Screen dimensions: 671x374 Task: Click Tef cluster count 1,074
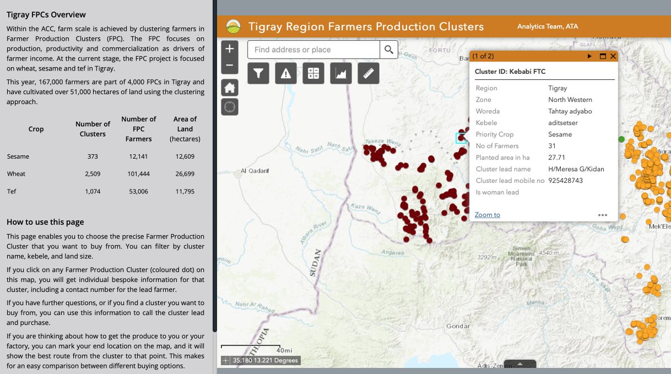click(x=93, y=191)
